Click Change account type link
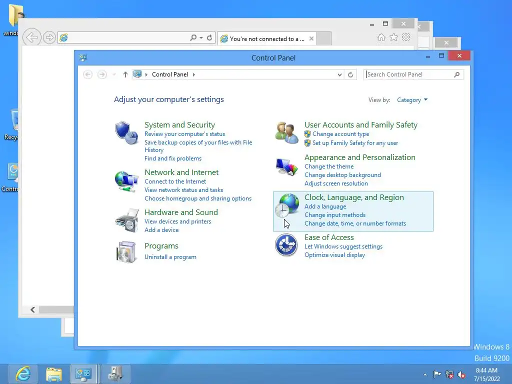Image resolution: width=512 pixels, height=384 pixels. point(341,134)
